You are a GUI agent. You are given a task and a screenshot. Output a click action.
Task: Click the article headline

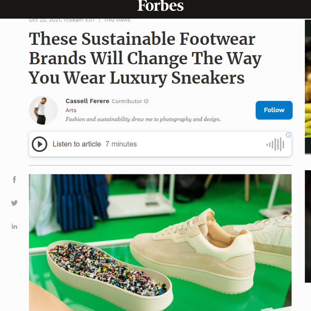point(145,59)
